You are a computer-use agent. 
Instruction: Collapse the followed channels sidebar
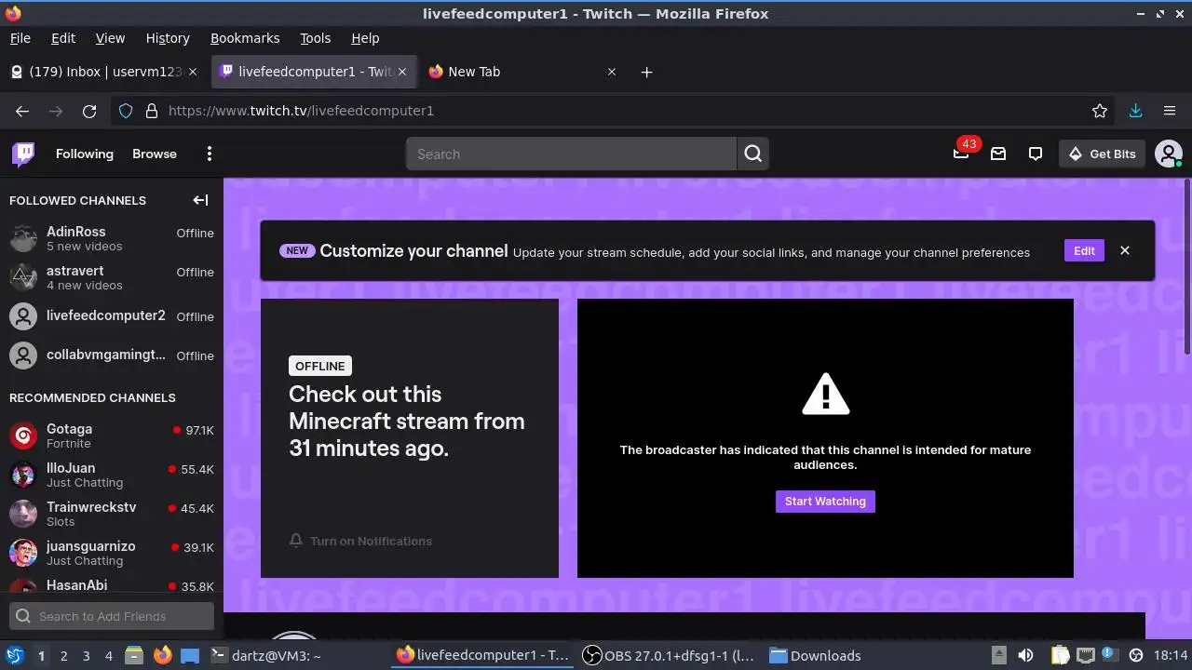pyautogui.click(x=200, y=200)
